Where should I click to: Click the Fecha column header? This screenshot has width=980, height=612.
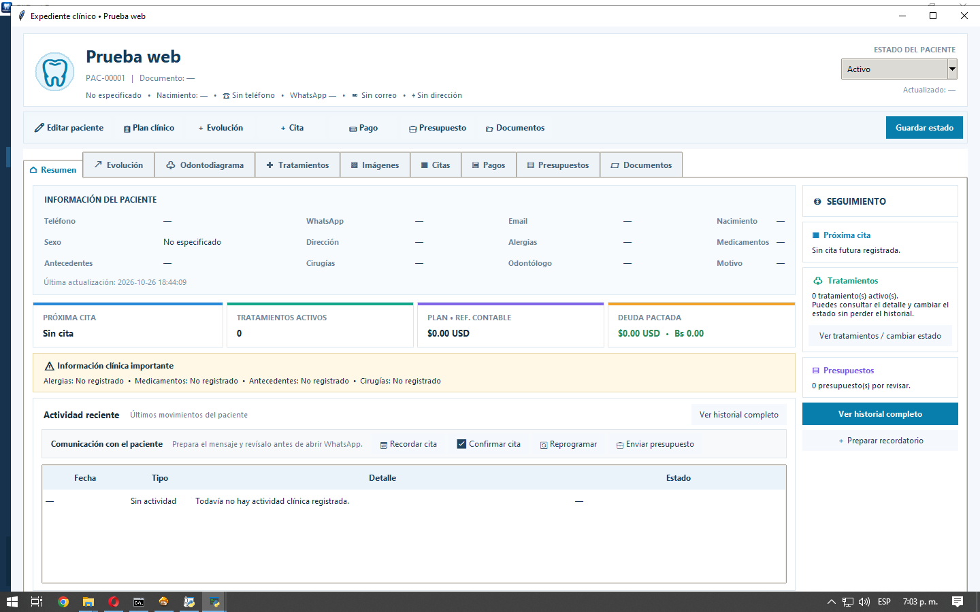click(x=85, y=478)
